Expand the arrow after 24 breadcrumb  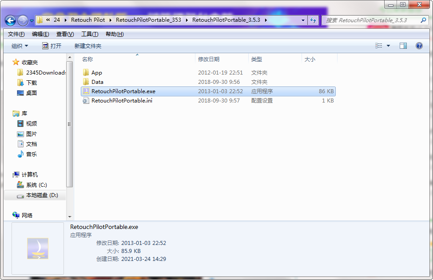pyautogui.click(x=65, y=20)
